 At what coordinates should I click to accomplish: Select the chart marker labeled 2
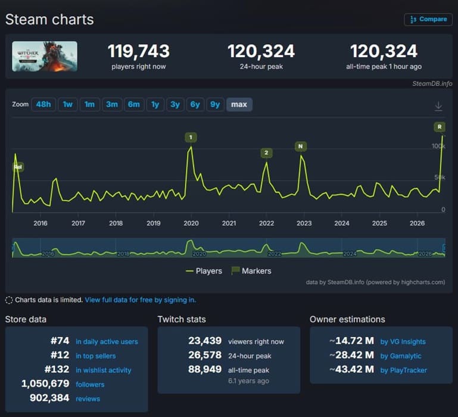pos(266,153)
